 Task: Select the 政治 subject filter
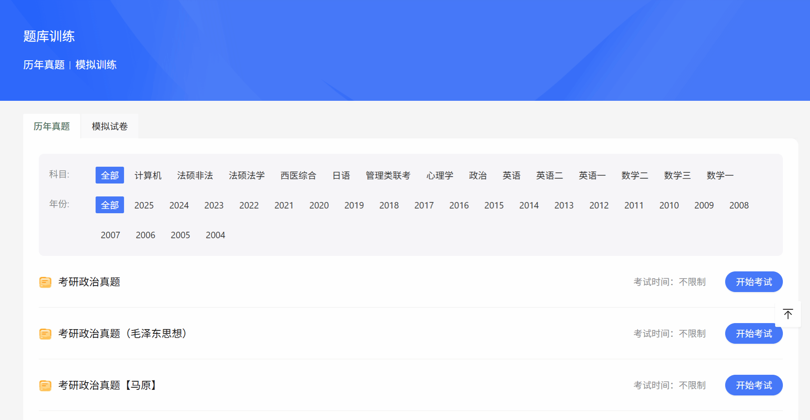(x=477, y=175)
